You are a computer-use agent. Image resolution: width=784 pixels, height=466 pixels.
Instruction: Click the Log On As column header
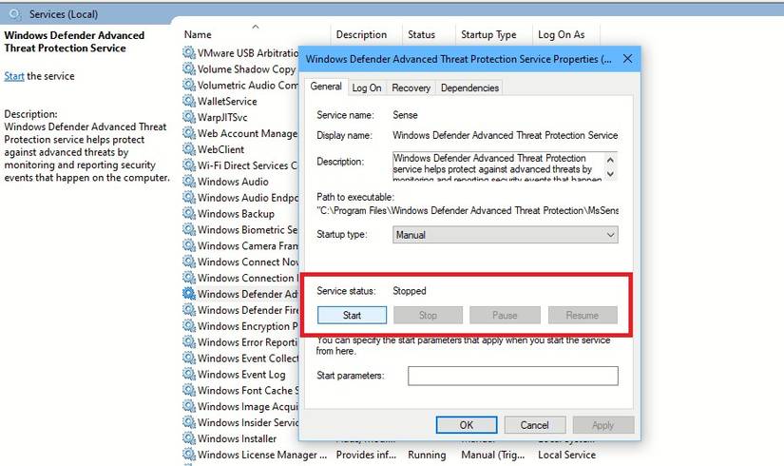(561, 34)
